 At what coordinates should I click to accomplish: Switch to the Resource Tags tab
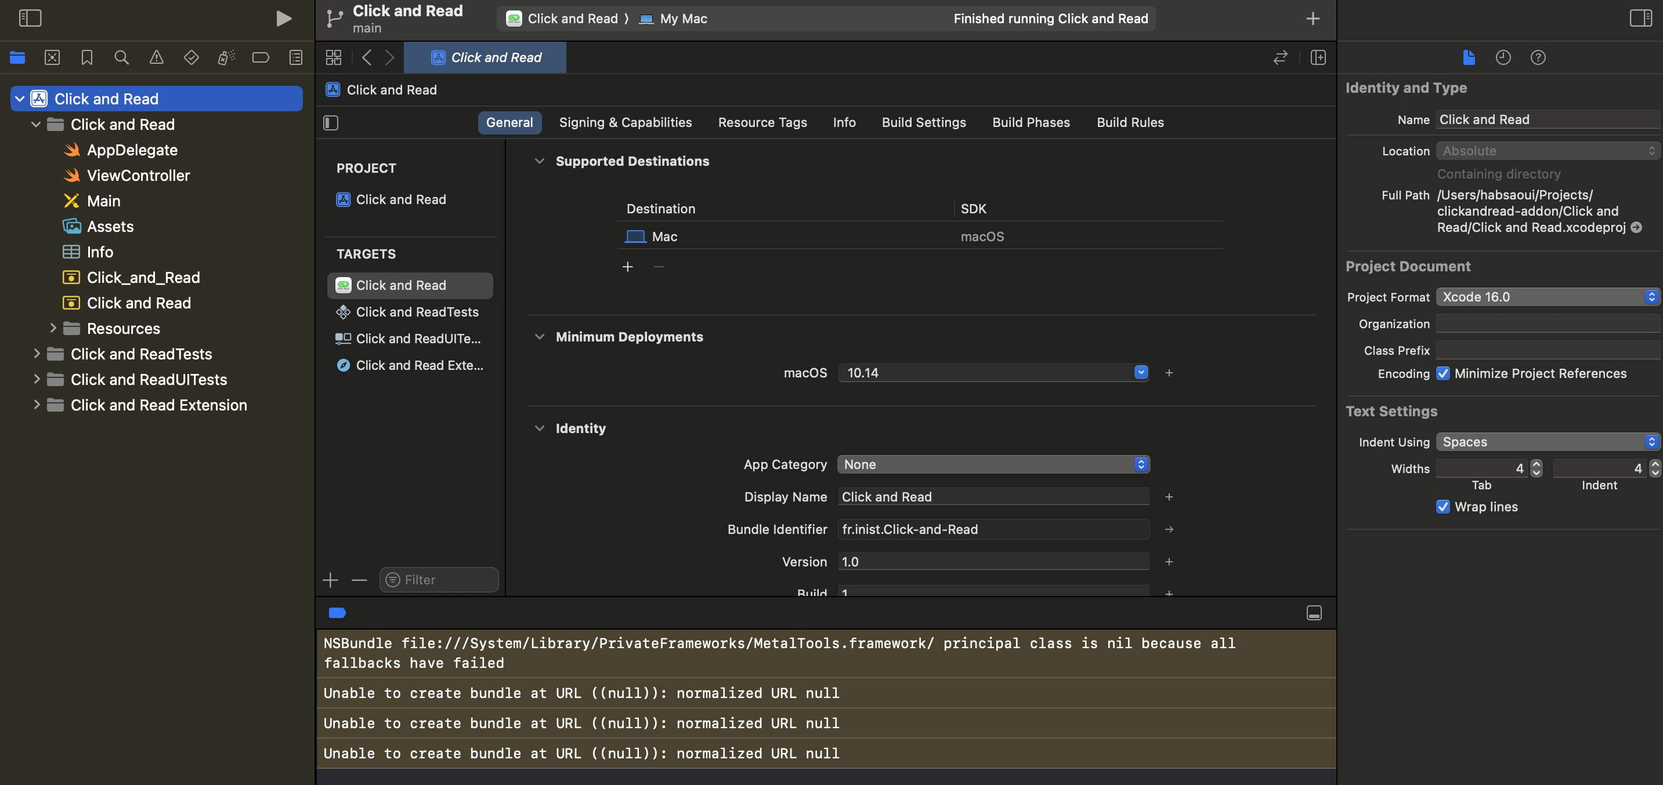(x=762, y=122)
